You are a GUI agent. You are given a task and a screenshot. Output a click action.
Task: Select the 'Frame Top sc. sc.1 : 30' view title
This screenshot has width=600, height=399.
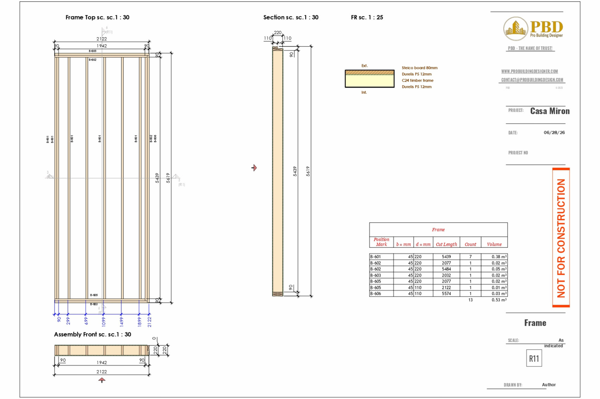pos(97,17)
